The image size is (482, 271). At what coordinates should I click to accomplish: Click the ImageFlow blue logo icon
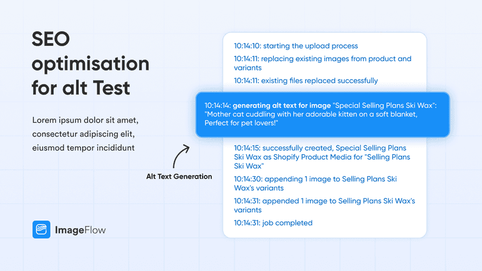pos(41,229)
